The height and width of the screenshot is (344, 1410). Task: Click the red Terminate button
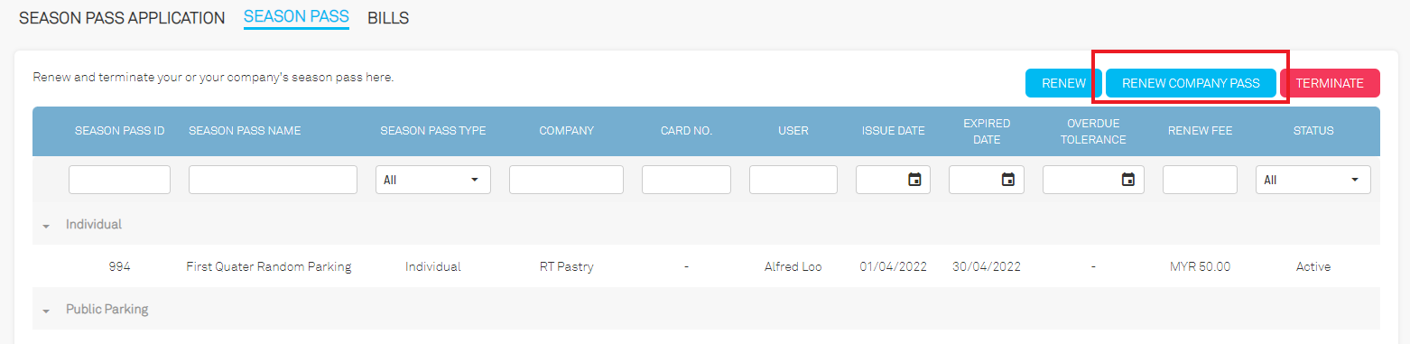[1330, 83]
